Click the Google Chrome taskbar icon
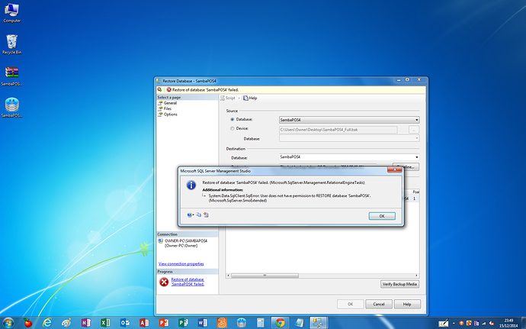 pos(280,322)
